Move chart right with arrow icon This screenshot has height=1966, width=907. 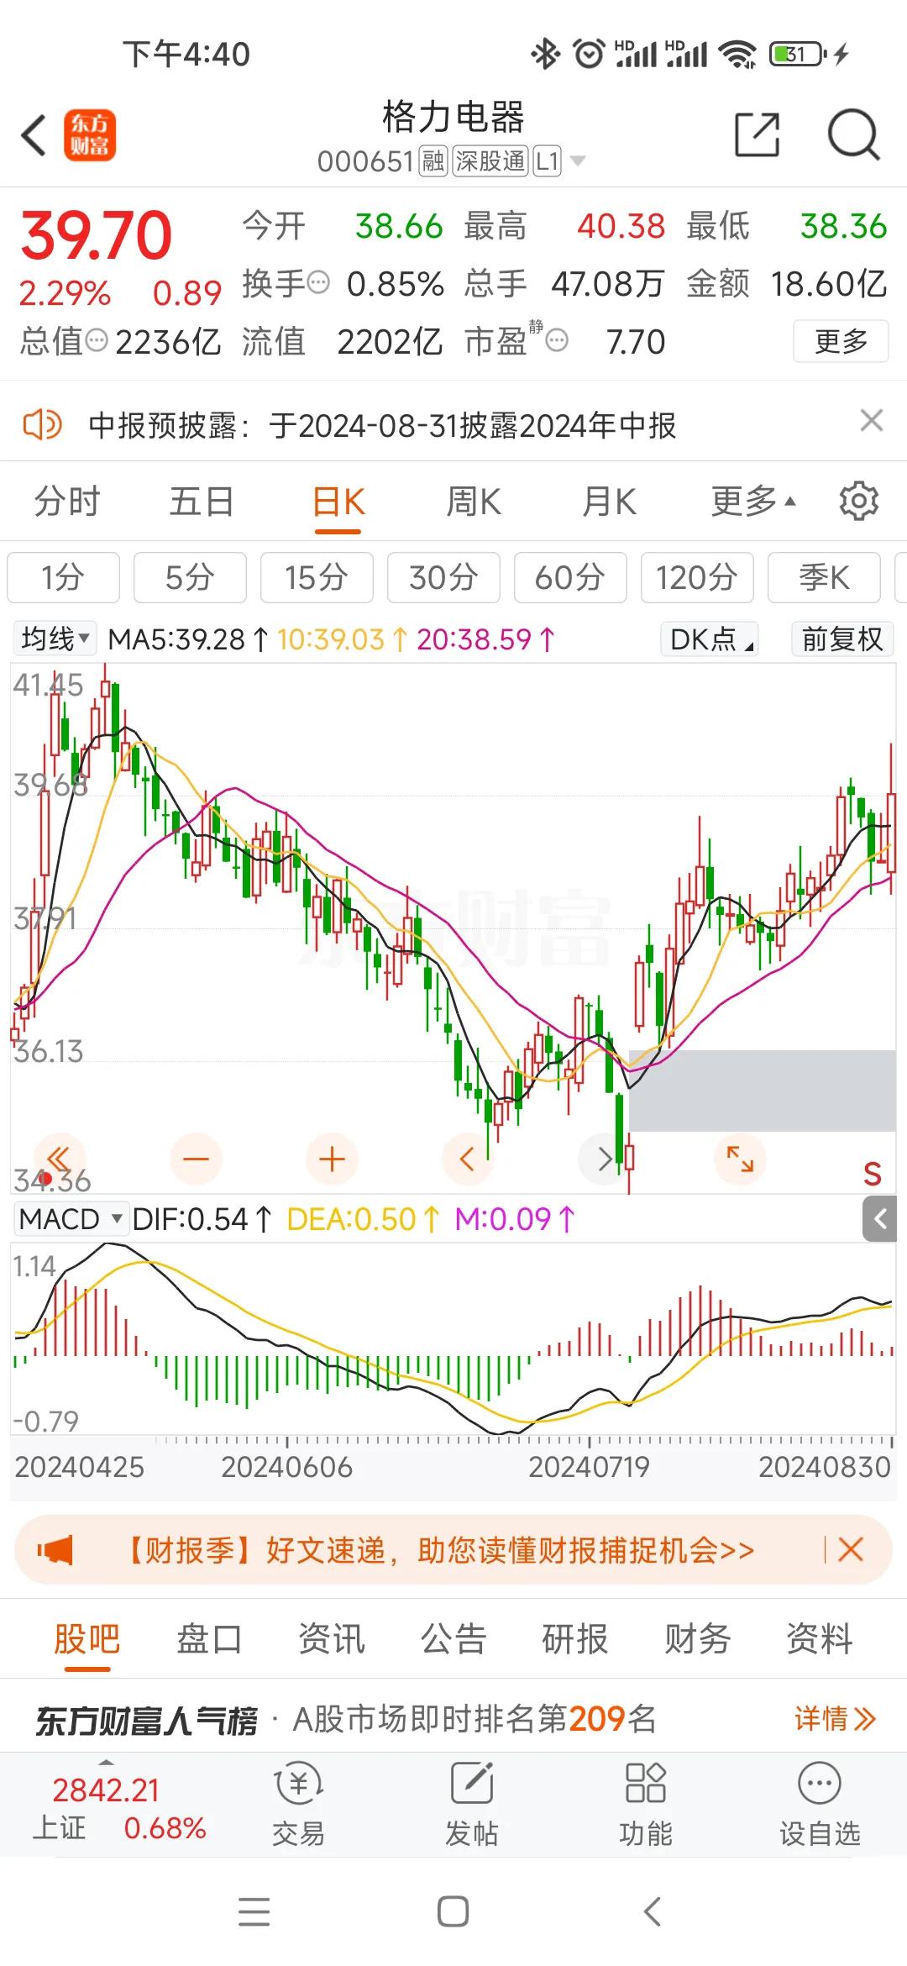coord(604,1159)
